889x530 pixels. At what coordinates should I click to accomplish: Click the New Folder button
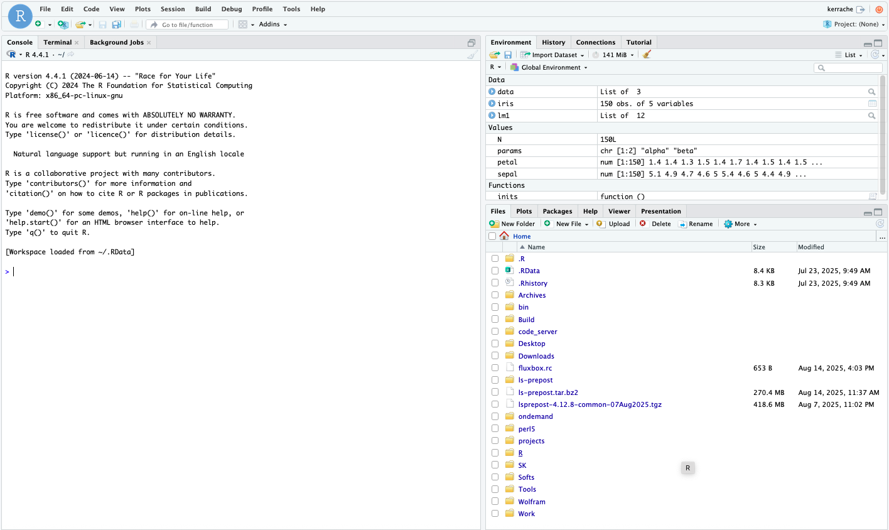512,224
